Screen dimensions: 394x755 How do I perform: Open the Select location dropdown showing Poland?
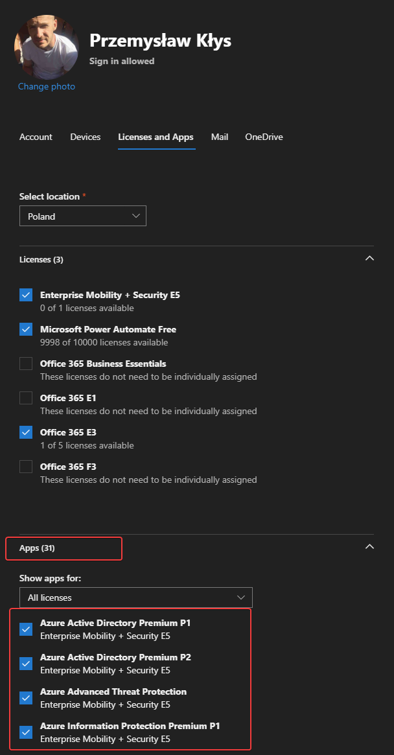tap(82, 215)
